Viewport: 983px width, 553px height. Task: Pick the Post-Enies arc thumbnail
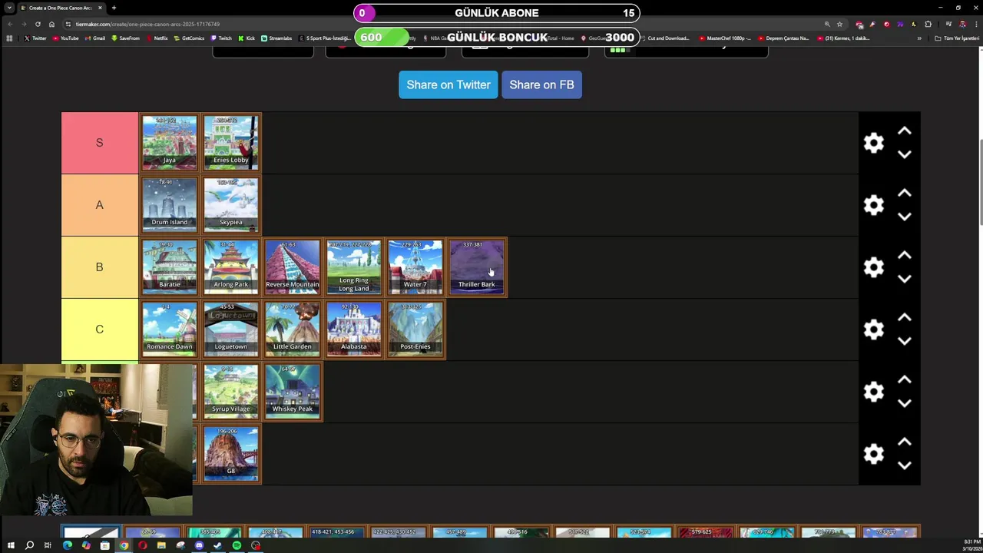pyautogui.click(x=415, y=329)
